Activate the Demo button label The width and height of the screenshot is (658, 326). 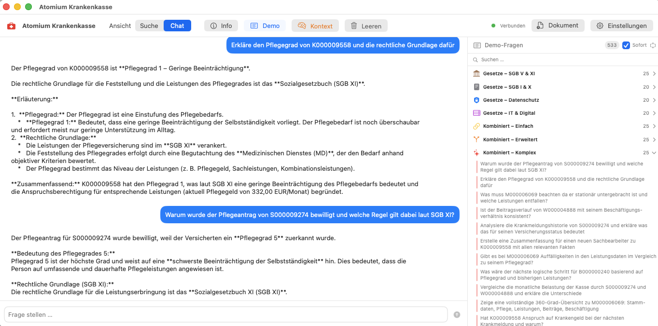click(271, 26)
